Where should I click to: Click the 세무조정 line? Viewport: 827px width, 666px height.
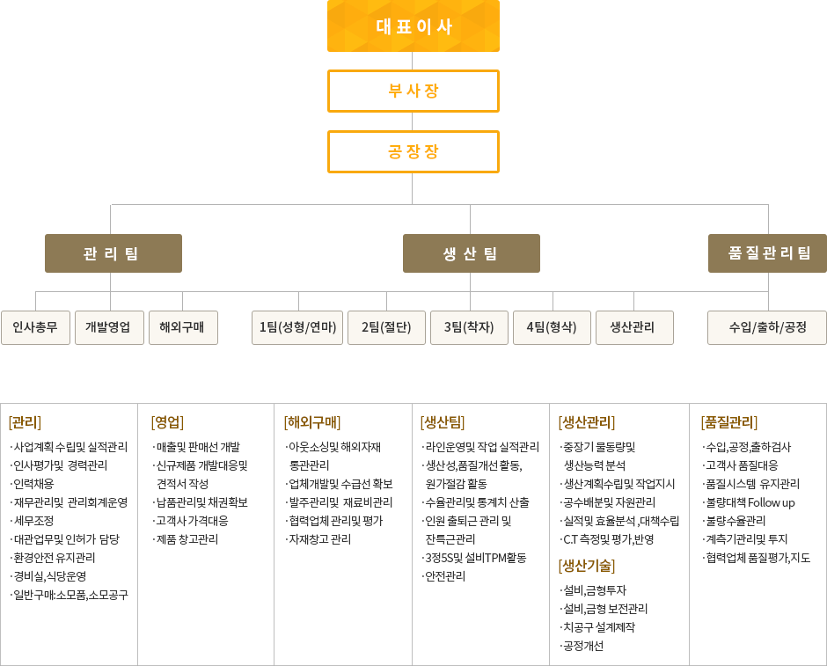tap(32, 521)
